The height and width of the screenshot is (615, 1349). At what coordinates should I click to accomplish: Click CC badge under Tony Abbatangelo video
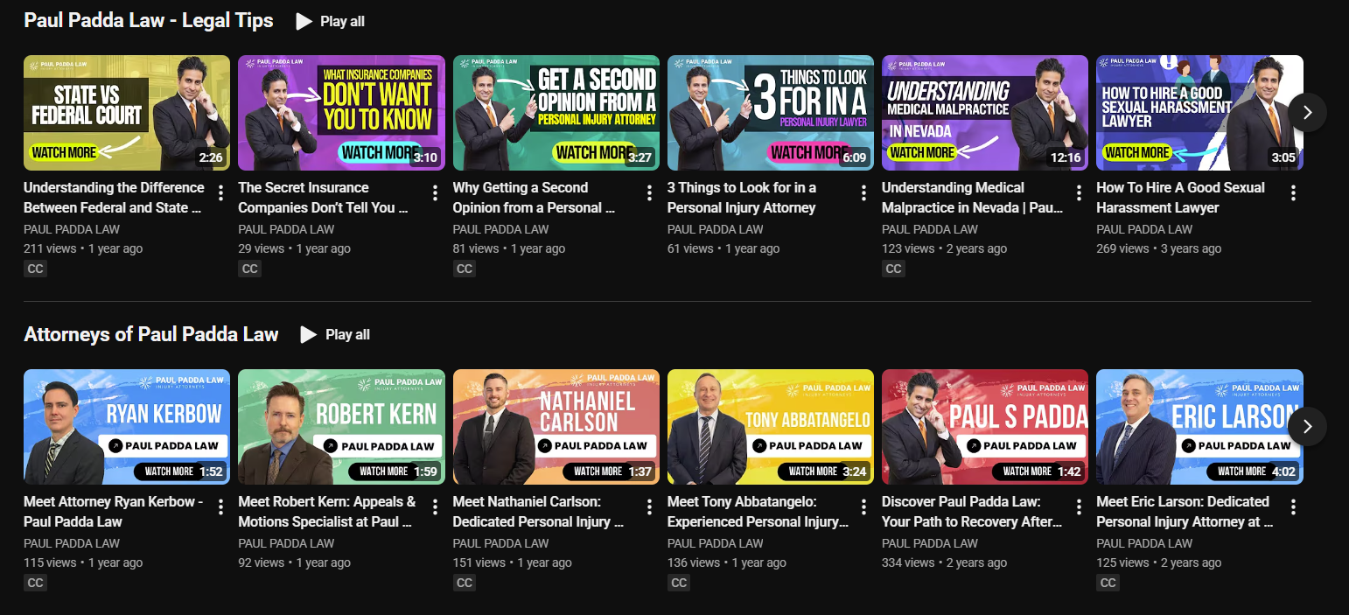coord(679,583)
